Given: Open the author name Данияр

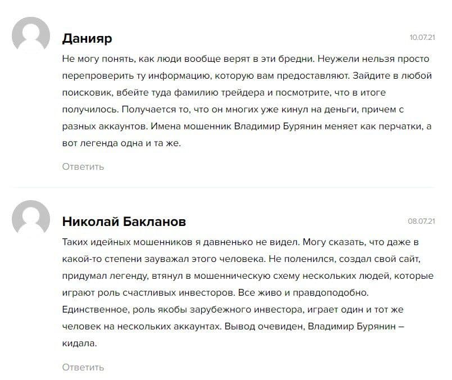Looking at the screenshot, I should click(87, 38).
